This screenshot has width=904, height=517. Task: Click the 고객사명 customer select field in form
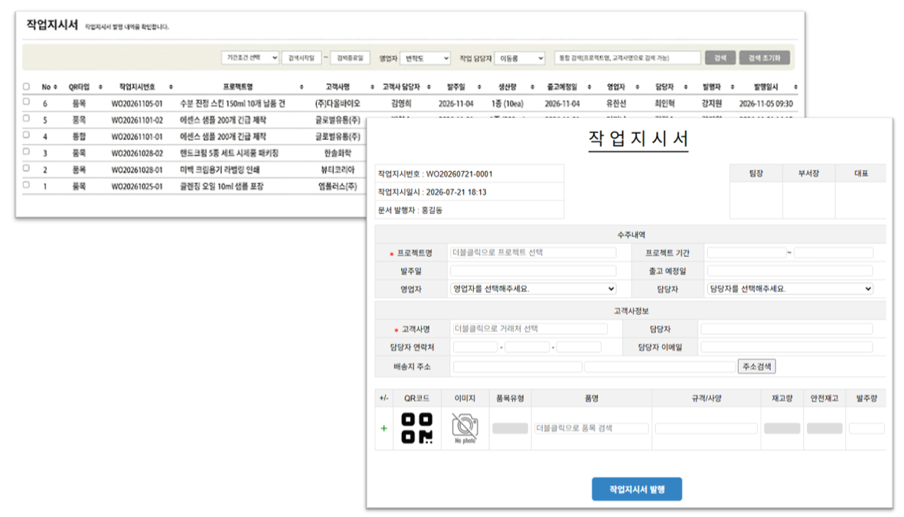click(x=529, y=329)
